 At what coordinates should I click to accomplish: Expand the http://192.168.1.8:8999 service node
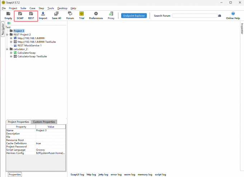pyautogui.click(x=11, y=38)
